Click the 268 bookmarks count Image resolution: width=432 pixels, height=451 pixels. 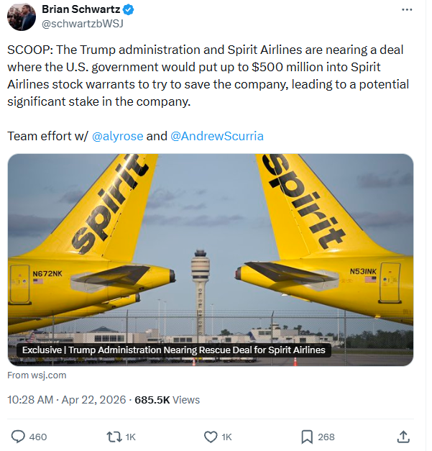326,436
